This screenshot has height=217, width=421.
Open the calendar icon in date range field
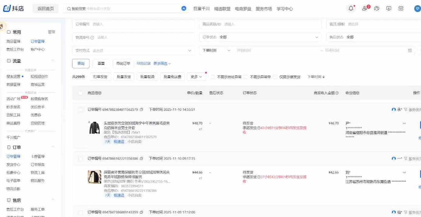click(x=410, y=50)
